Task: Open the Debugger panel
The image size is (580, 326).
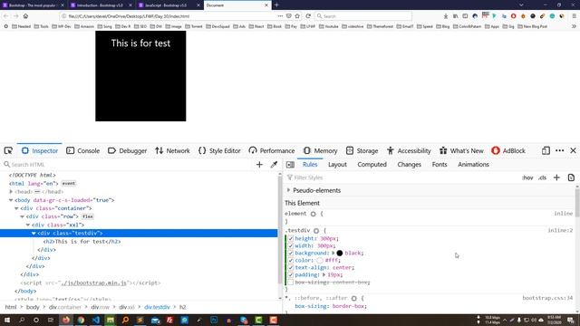Action: (x=127, y=151)
